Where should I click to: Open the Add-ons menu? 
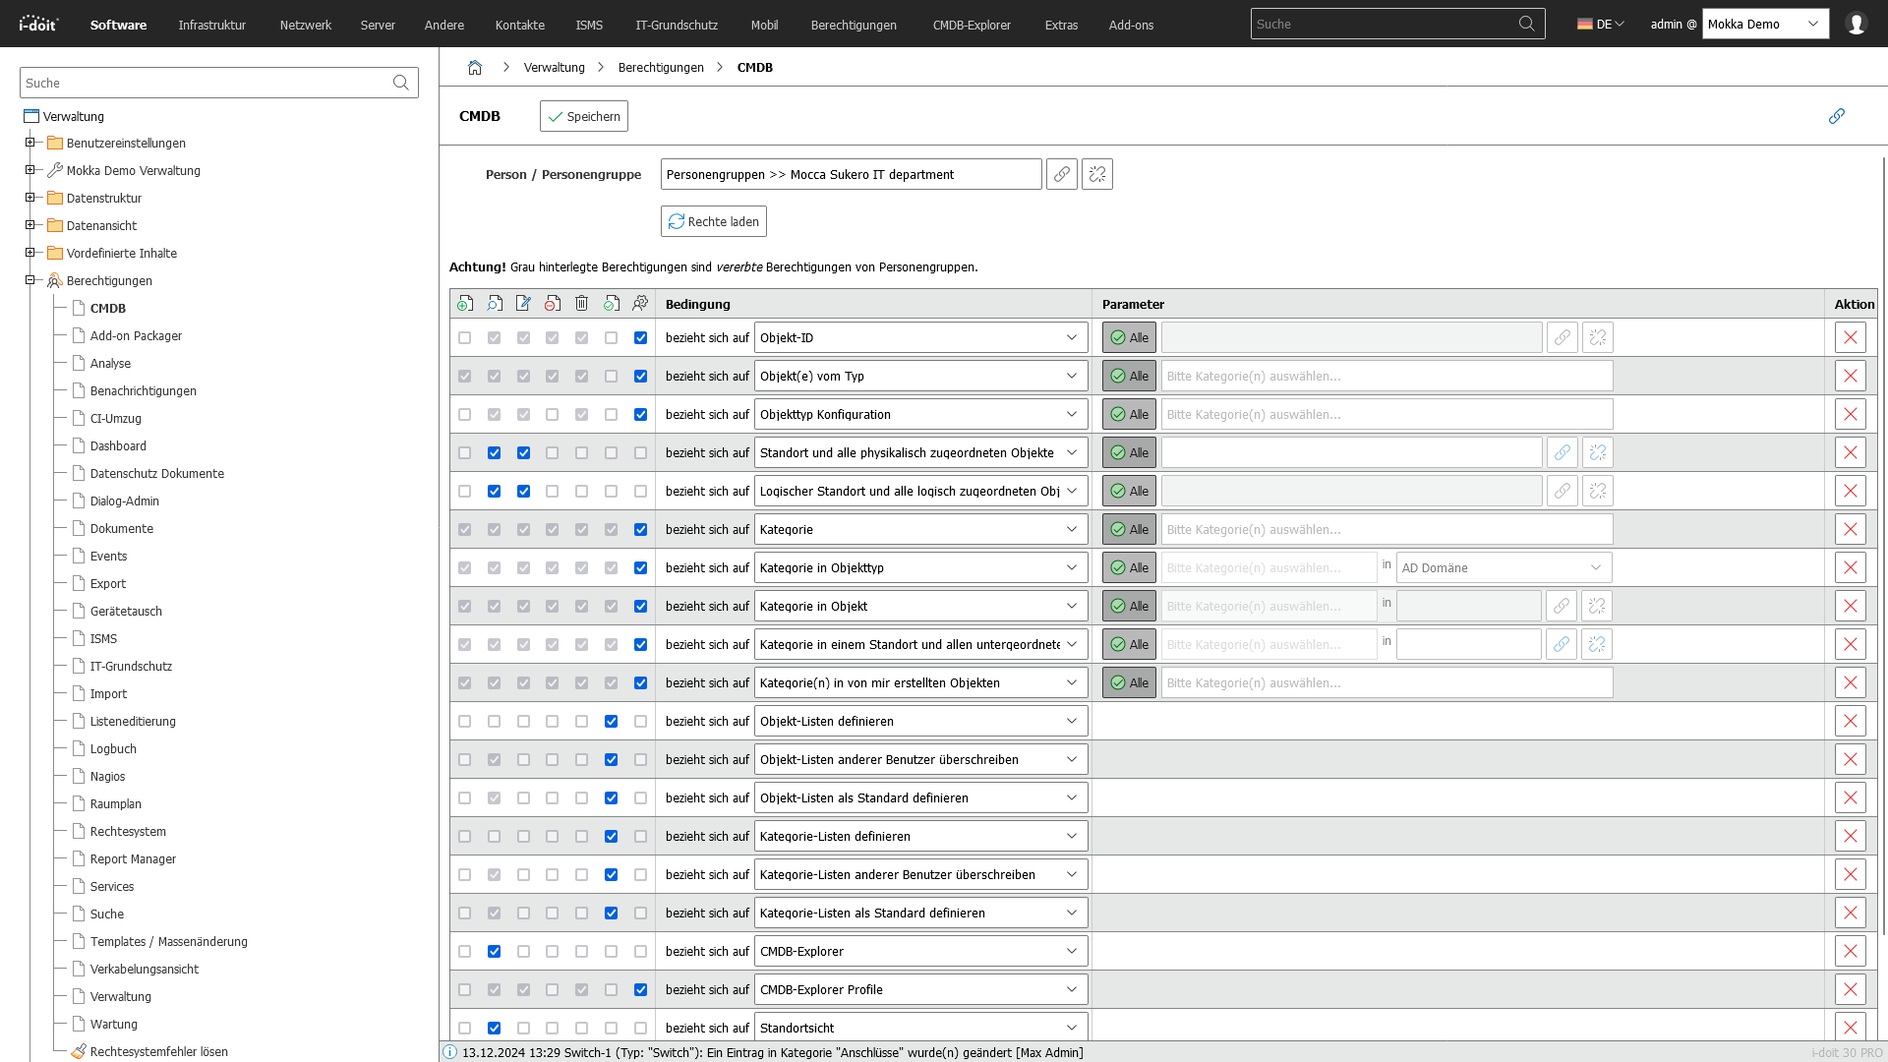point(1131,25)
